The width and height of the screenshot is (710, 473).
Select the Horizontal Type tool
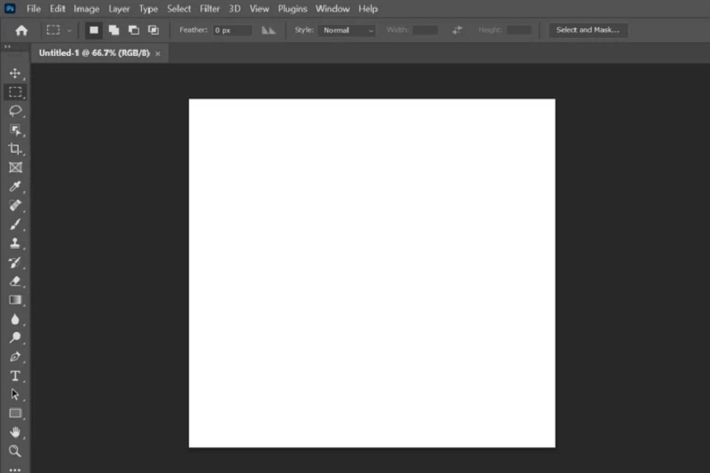click(x=15, y=375)
